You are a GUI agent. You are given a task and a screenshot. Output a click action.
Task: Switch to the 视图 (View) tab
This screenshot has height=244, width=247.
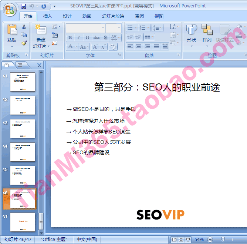tap(159, 16)
